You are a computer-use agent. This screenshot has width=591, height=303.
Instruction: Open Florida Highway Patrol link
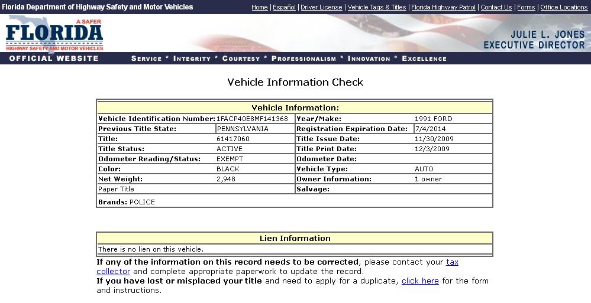[443, 7]
